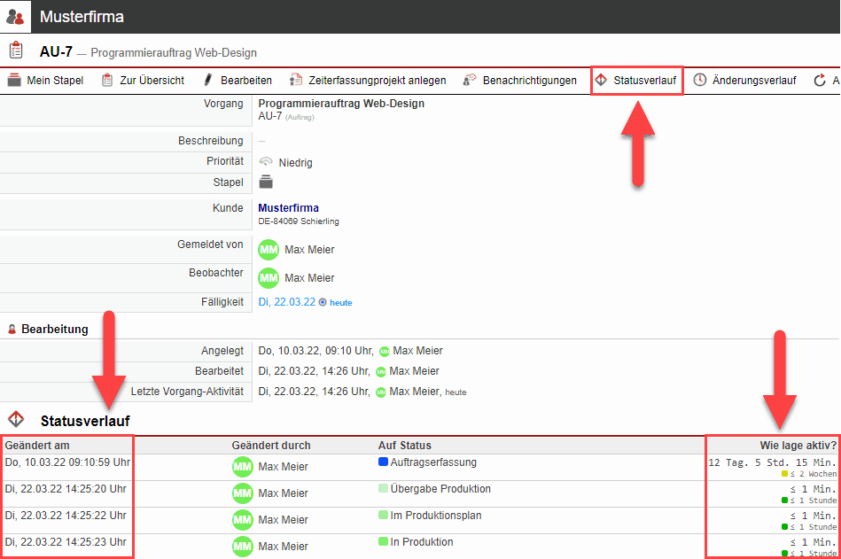The height and width of the screenshot is (559, 841).
Task: Click the Stapel stack icon in details
Action: pyautogui.click(x=266, y=182)
